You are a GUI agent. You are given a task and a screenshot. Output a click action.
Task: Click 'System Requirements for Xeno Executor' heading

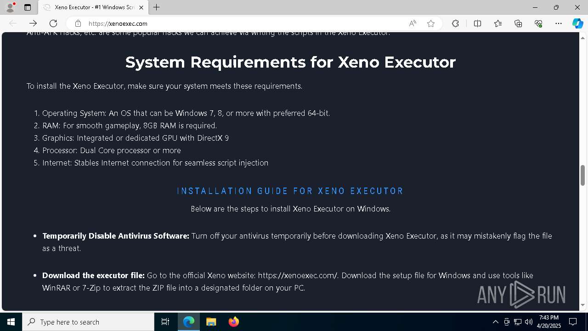[x=290, y=62]
